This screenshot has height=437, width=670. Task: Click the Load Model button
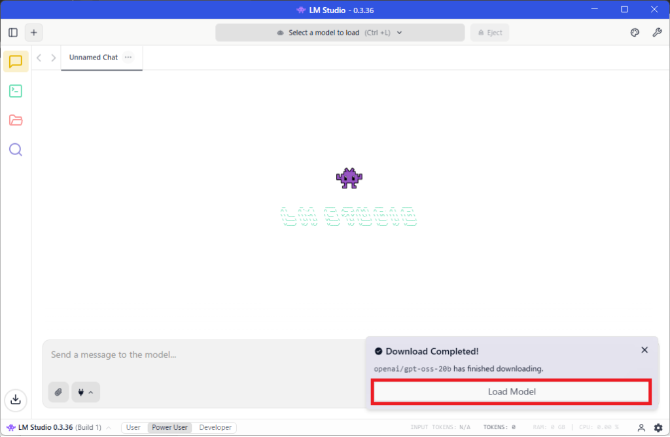point(511,392)
